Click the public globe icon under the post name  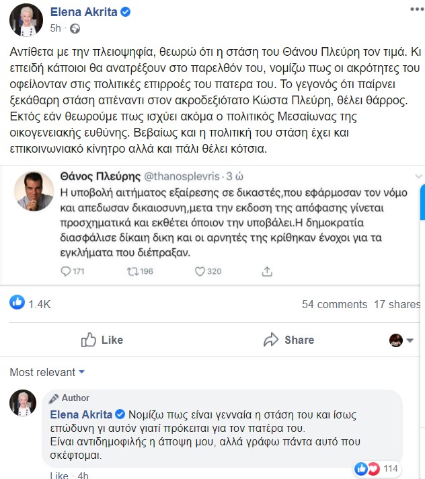point(75,29)
